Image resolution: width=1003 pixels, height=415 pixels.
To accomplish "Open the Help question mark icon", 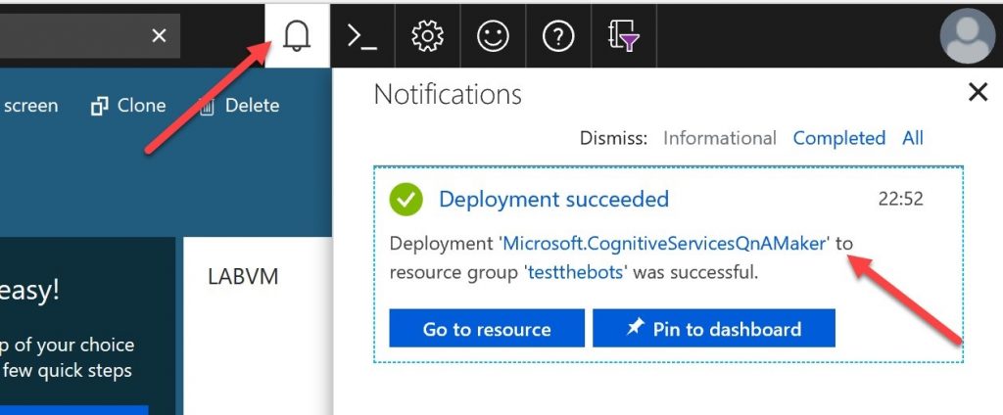I will [557, 36].
